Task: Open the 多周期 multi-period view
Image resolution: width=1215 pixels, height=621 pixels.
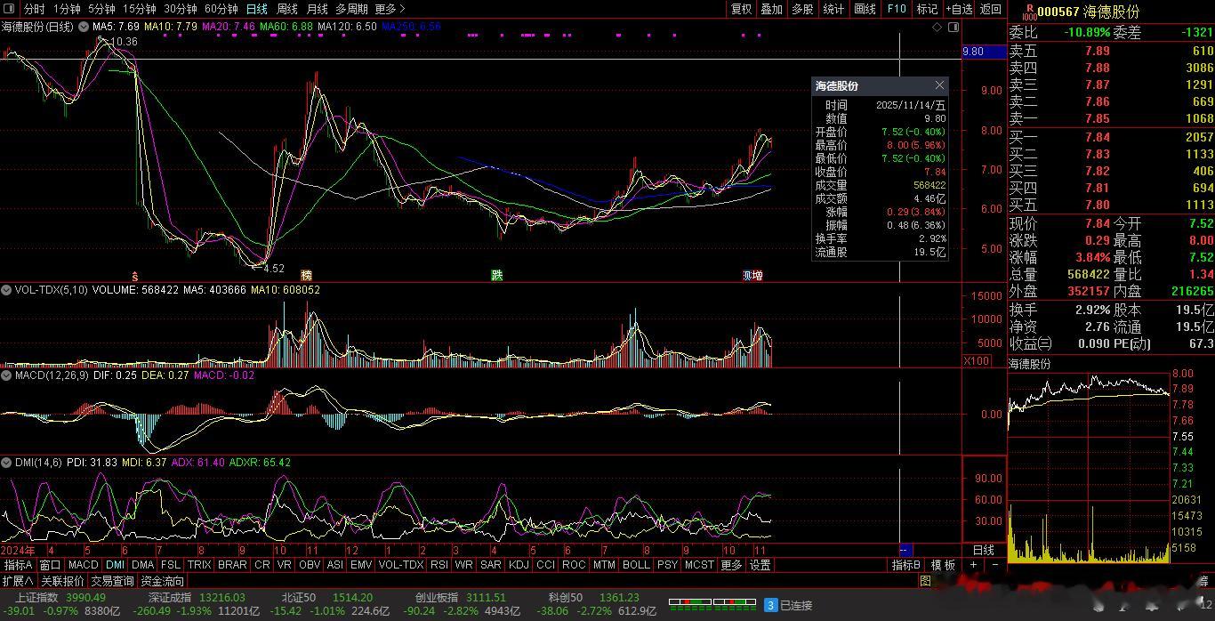Action: 351,9
